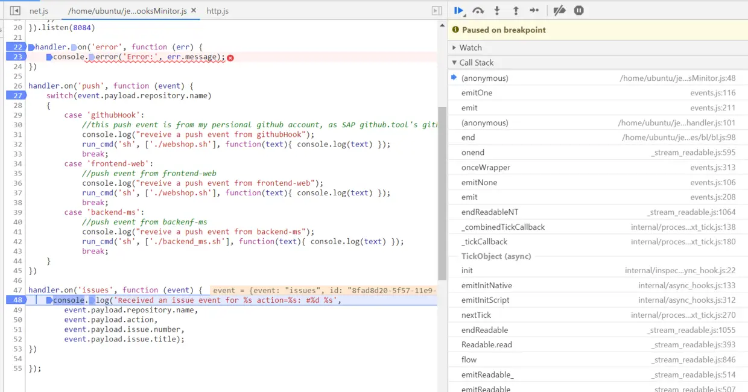Select nextTick frame in call stack
This screenshot has width=748, height=392.
click(598, 315)
